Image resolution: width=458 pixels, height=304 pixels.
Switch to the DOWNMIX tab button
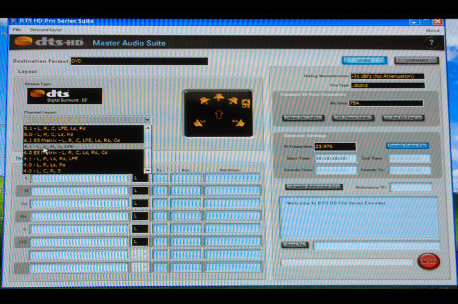click(417, 61)
